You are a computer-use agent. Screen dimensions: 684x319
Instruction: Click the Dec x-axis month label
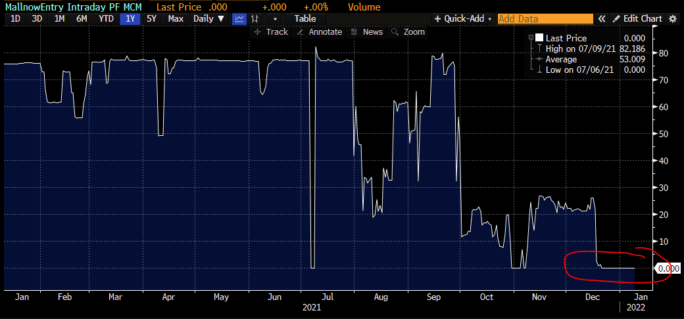(592, 297)
